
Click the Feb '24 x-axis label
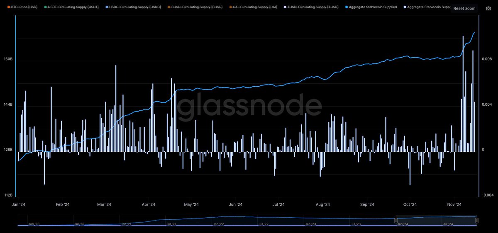[x=62, y=204]
